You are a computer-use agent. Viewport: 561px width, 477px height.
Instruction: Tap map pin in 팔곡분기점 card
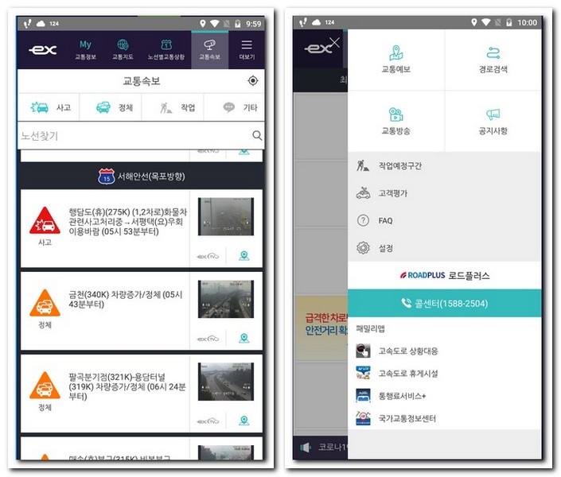coord(244,421)
